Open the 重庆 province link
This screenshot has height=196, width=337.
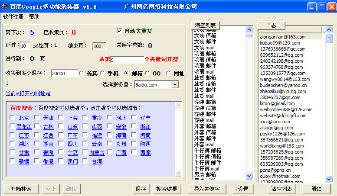(97, 118)
